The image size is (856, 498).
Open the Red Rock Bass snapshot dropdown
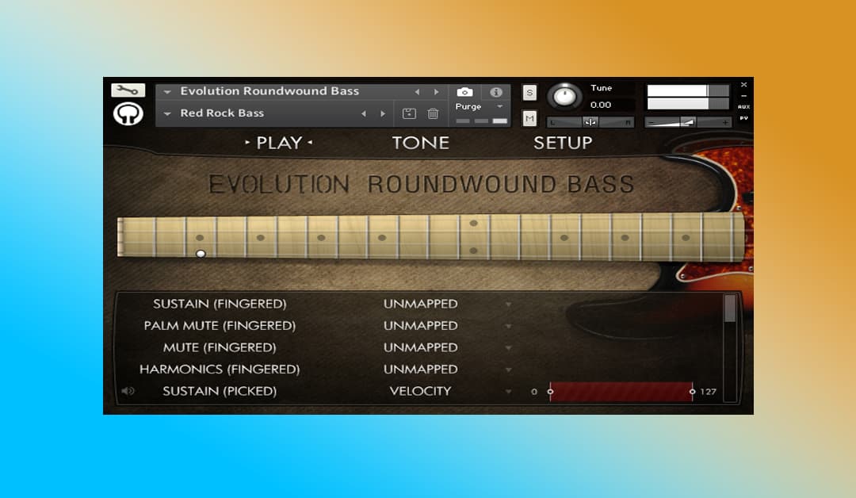pos(167,113)
